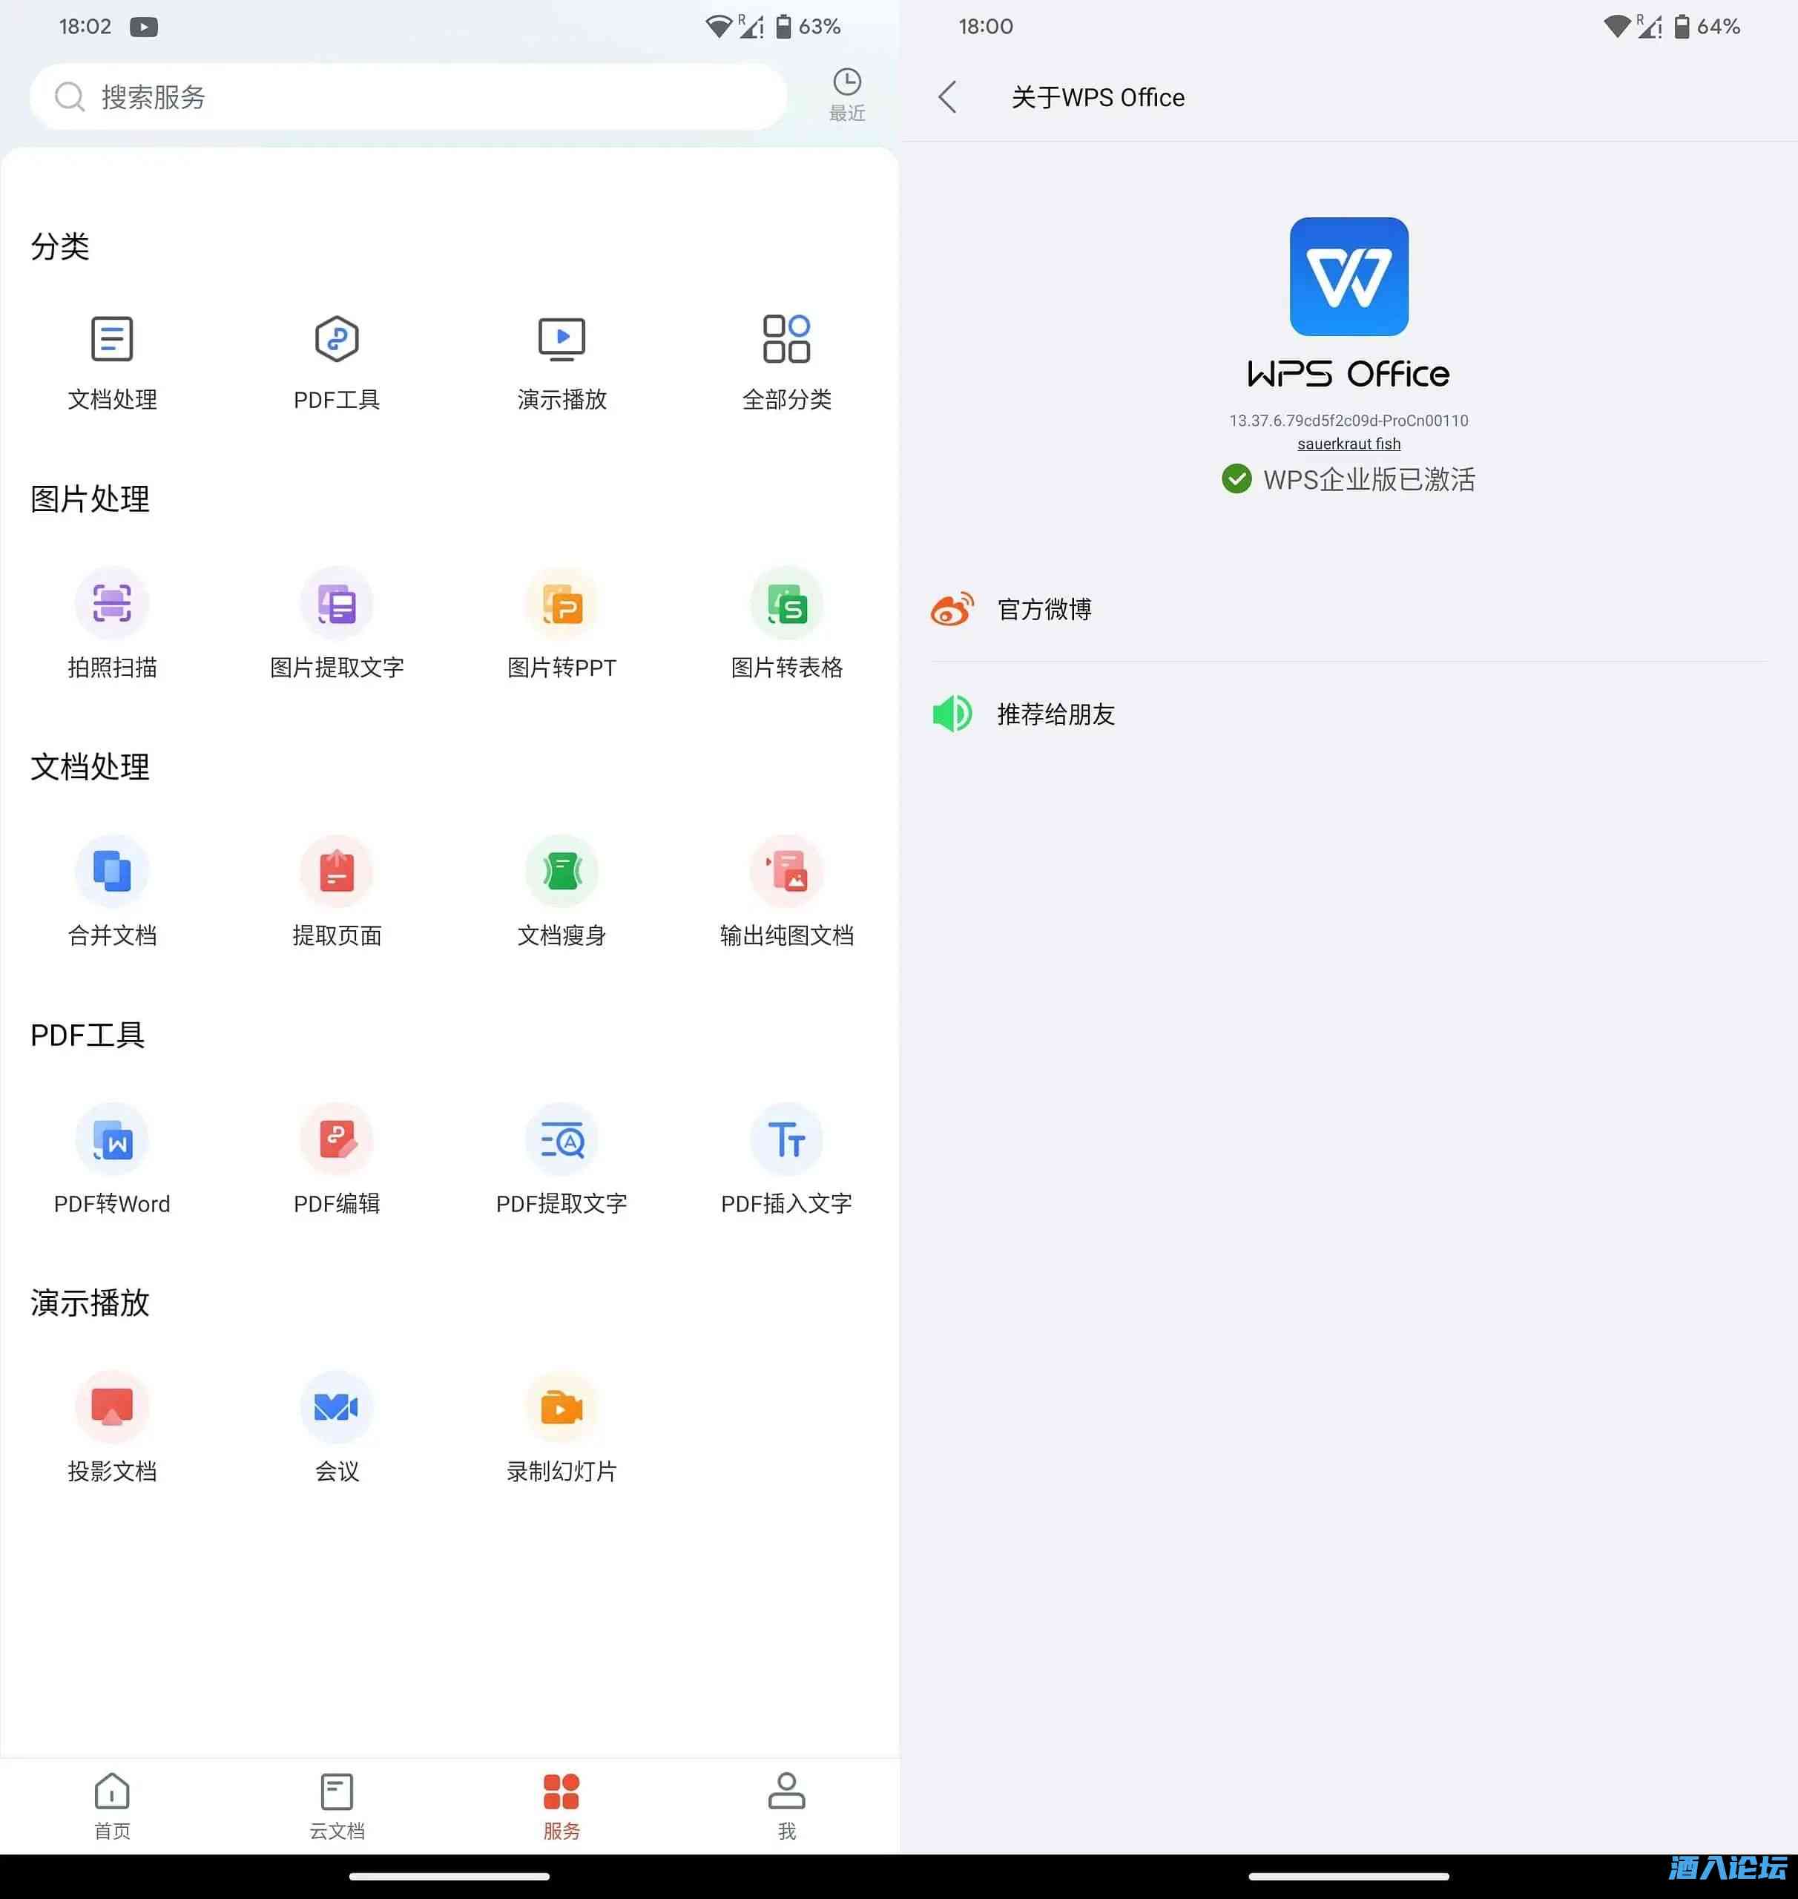The image size is (1798, 1899).
Task: Open the 官方微博 official Weibo entry
Action: (x=1044, y=610)
